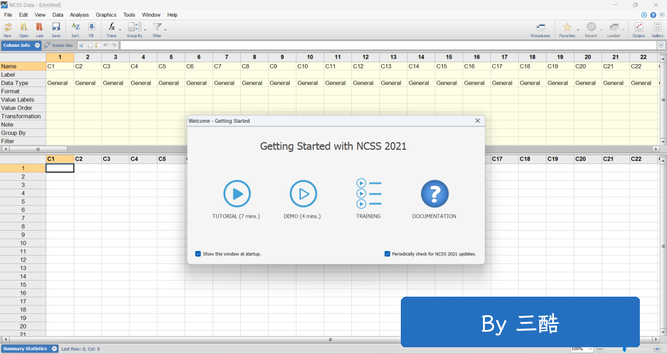The width and height of the screenshot is (667, 354).
Task: Click the zoom in plus icon
Action: [x=657, y=349]
